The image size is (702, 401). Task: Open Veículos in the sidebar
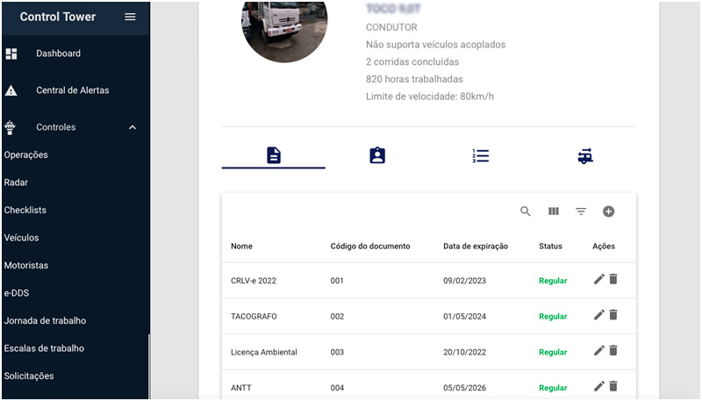(22, 238)
